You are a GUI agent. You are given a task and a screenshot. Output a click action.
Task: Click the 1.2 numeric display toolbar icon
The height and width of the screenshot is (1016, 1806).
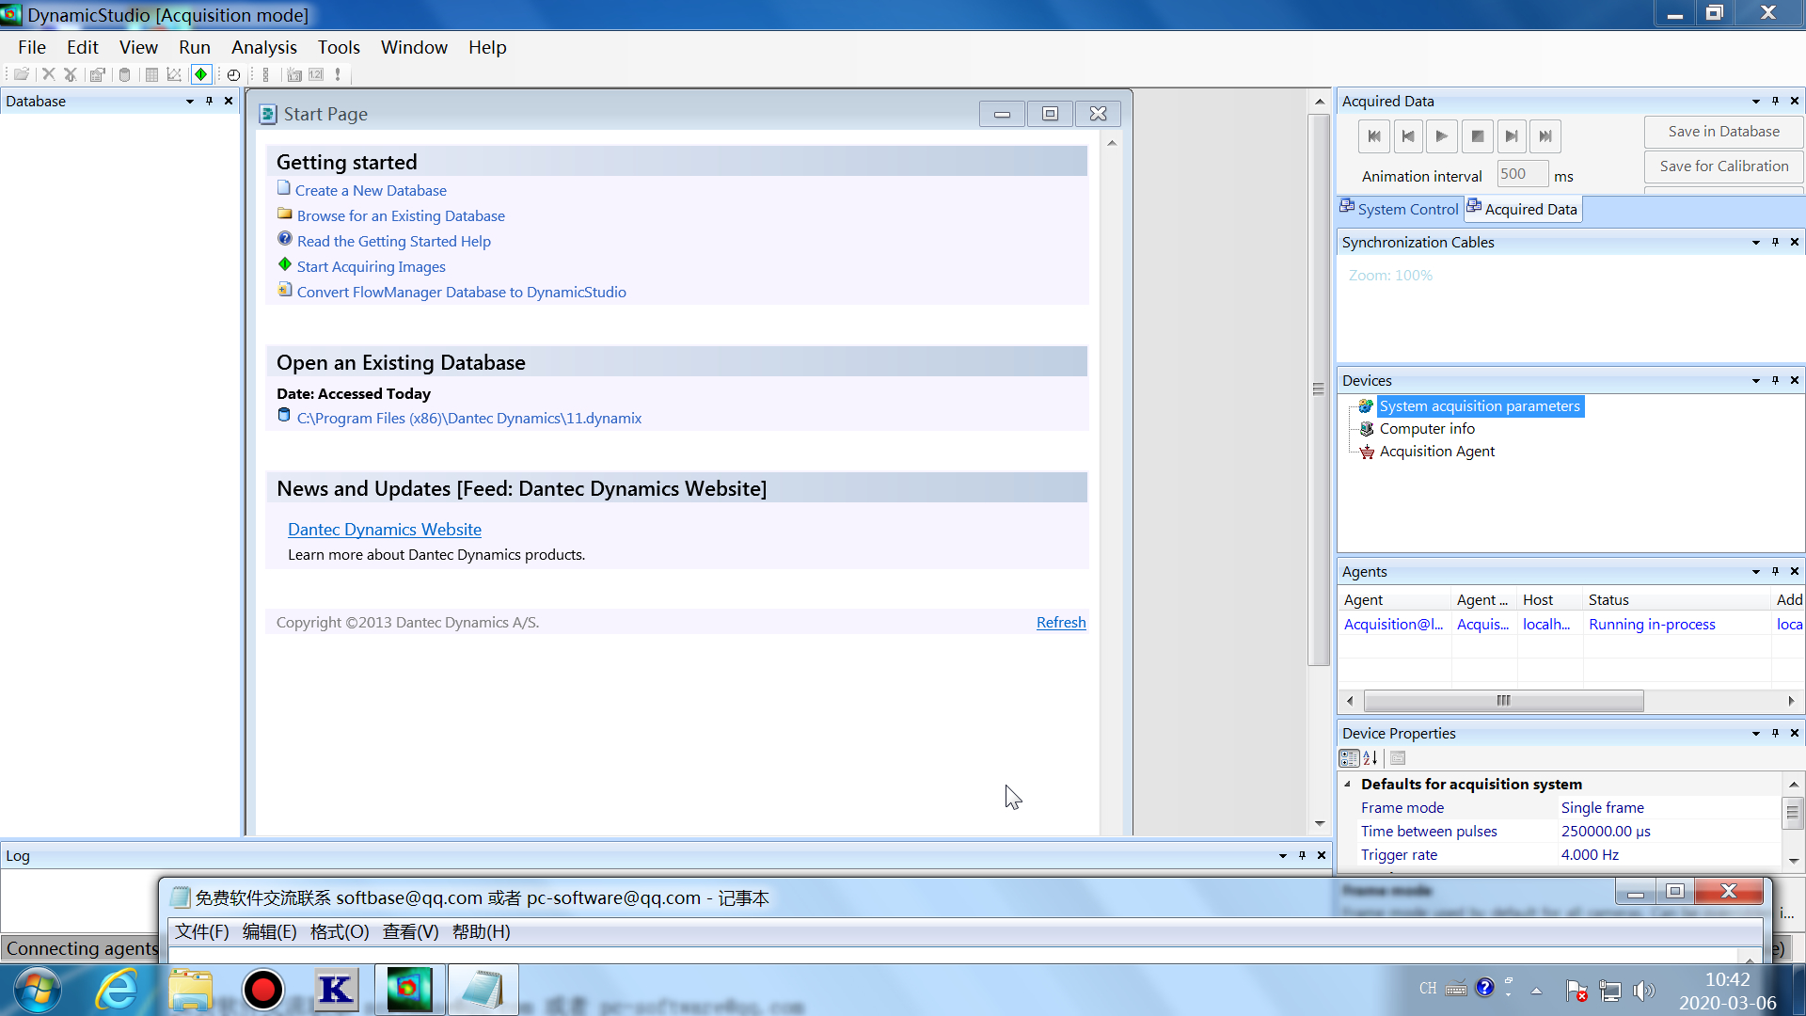tap(316, 74)
